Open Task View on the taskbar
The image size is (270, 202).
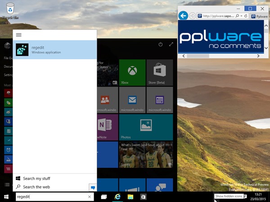coord(103,197)
